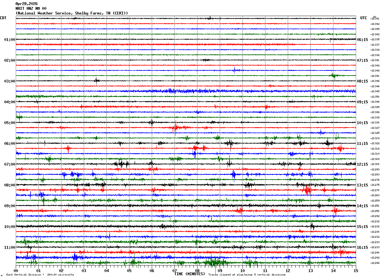
Task: Click the 13:15 UTC label
Action: tap(362, 185)
